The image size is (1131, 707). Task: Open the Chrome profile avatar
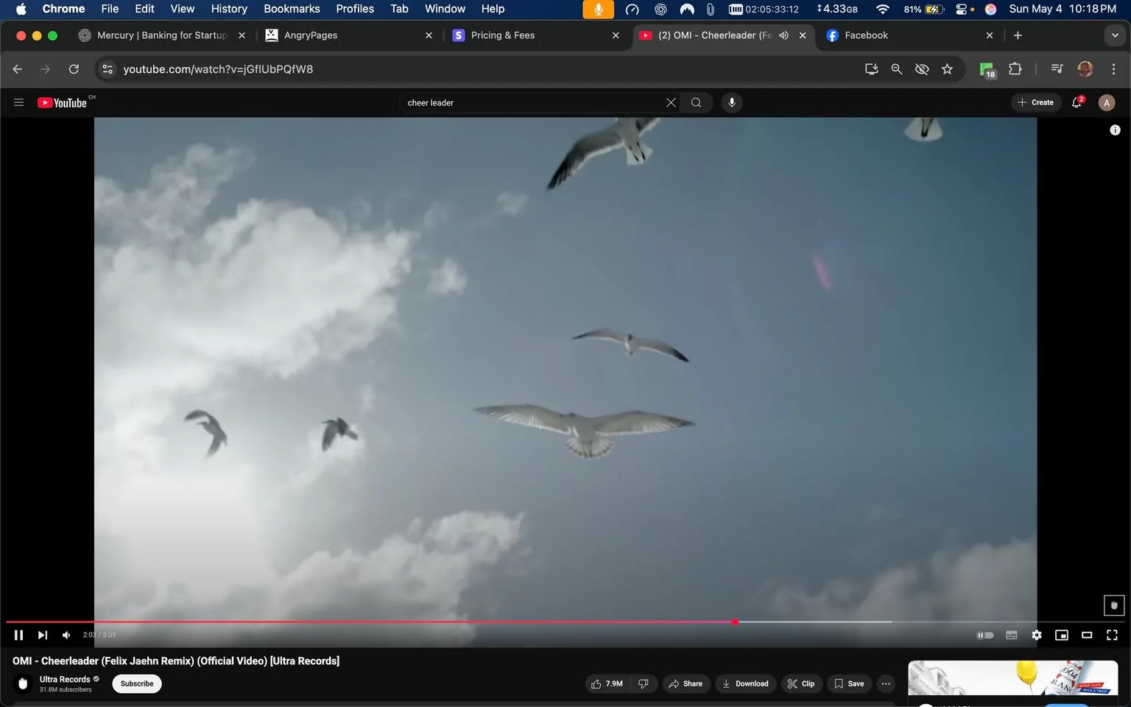coord(1085,69)
